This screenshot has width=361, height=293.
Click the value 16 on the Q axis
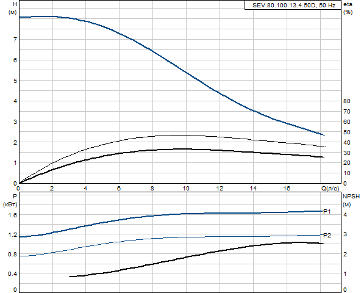pyautogui.click(x=287, y=189)
